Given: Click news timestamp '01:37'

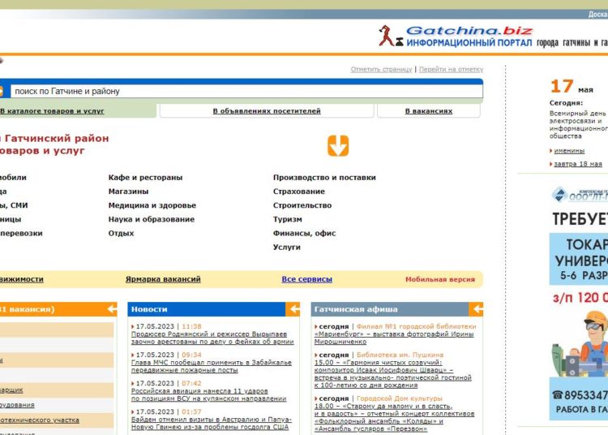Looking at the screenshot, I should point(191,411).
